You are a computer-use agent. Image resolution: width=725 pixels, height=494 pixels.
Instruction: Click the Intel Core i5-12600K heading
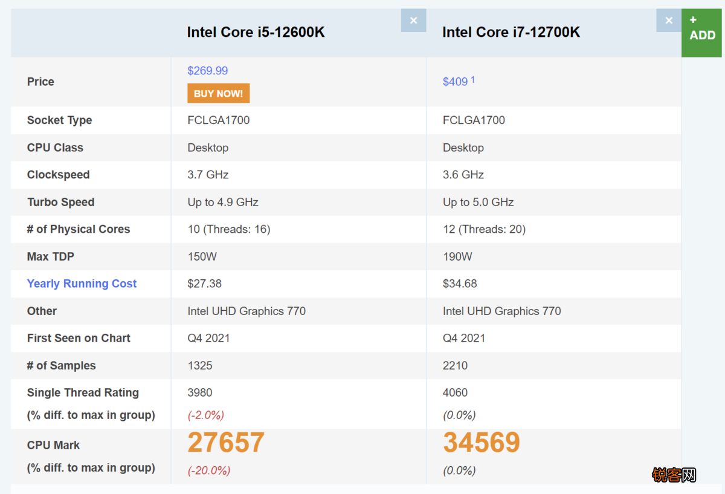(256, 33)
